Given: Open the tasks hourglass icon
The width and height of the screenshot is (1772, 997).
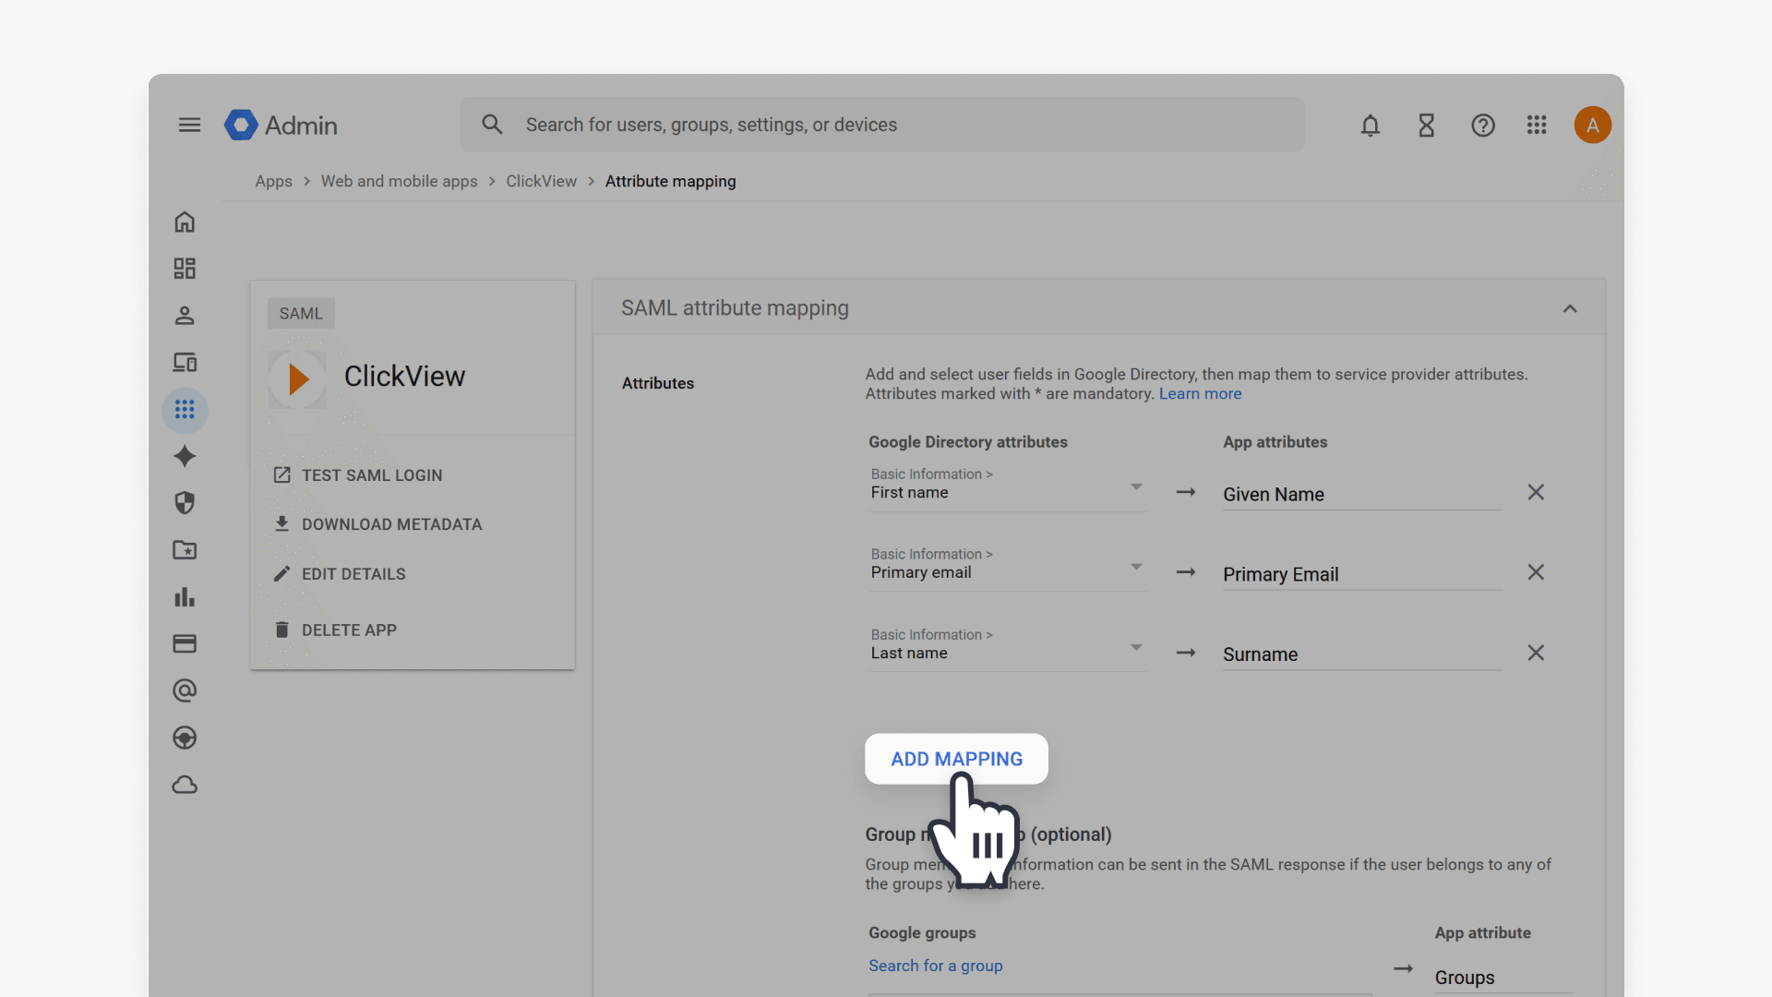Looking at the screenshot, I should click(1427, 125).
